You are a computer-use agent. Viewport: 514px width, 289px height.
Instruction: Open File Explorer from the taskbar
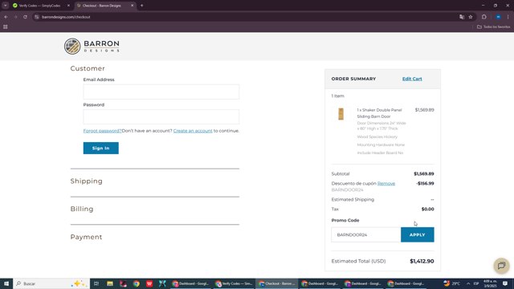(110, 283)
